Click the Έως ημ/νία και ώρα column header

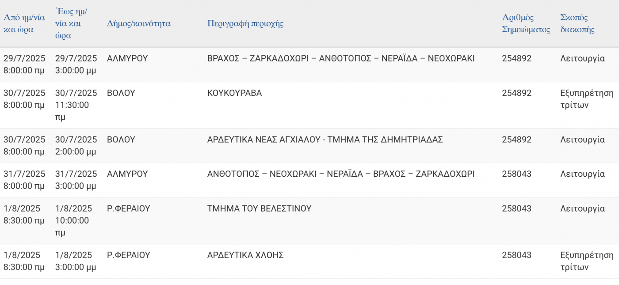(x=71, y=23)
